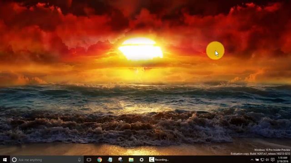Click the Cortana circle icon
The width and height of the screenshot is (291, 163).
pyautogui.click(x=14, y=160)
